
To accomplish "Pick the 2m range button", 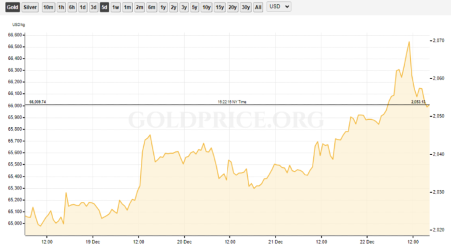I will tap(140, 7).
